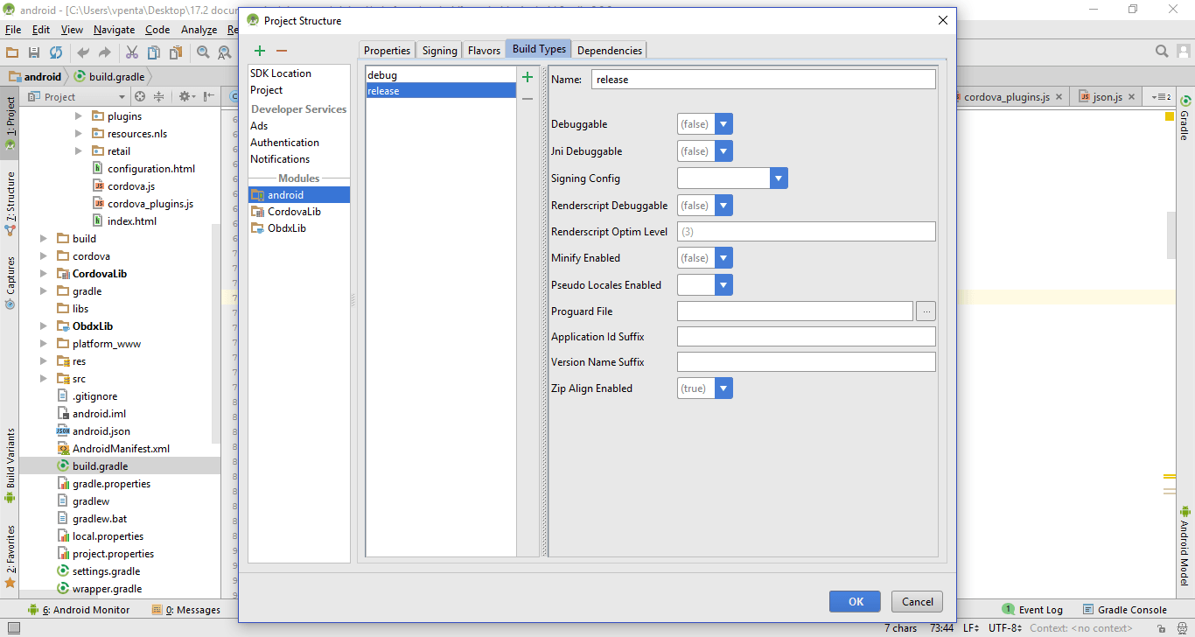Click the Name input field containing release
Viewport: 1195px width, 637px height.
[x=764, y=79]
